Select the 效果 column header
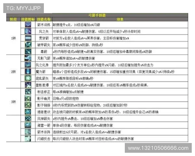The image size is (195, 156). tap(120, 19)
